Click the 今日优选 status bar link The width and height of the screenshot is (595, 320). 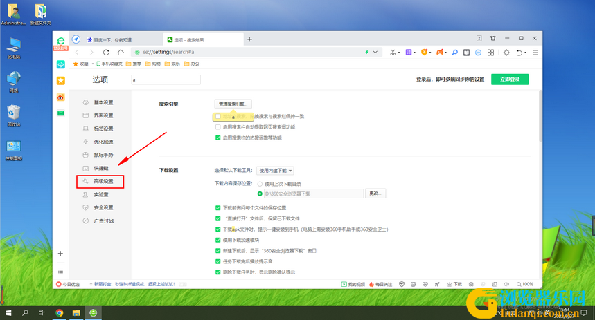[x=68, y=284]
